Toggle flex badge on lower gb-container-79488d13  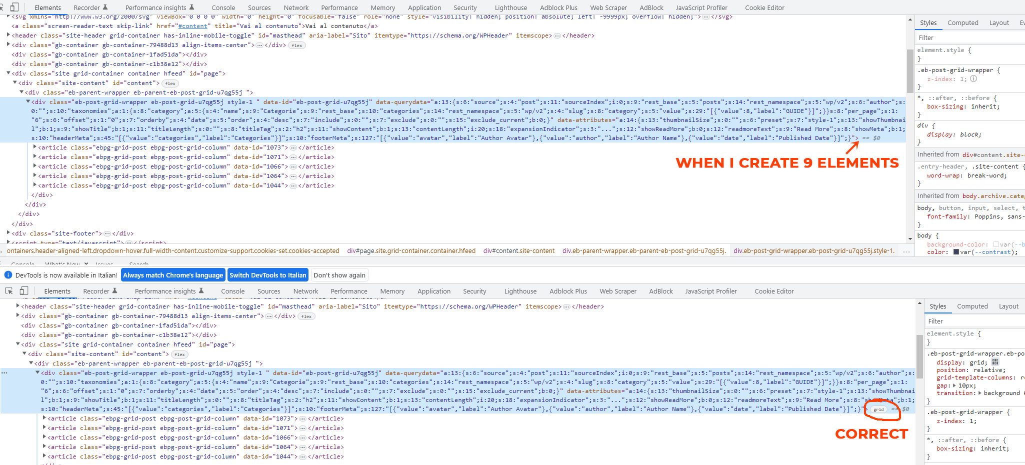(306, 316)
